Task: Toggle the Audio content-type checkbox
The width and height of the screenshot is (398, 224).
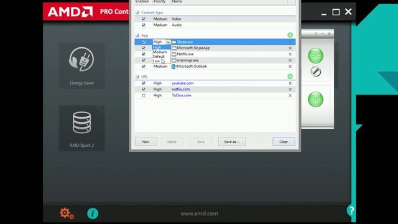Action: click(144, 25)
